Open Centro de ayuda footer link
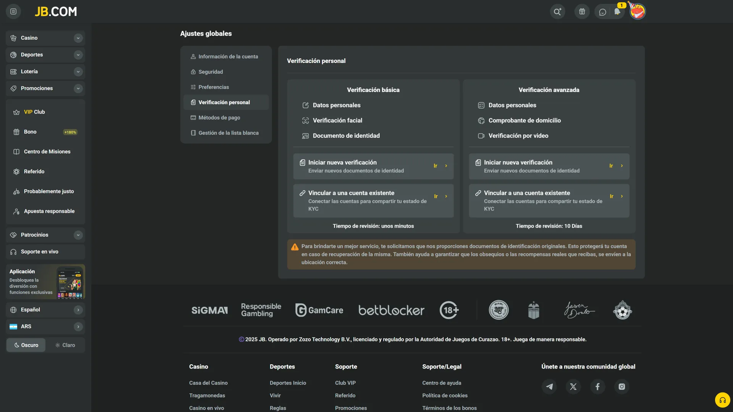 441,383
